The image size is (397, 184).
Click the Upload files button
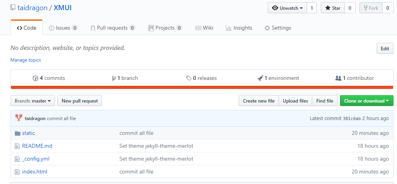click(x=295, y=101)
